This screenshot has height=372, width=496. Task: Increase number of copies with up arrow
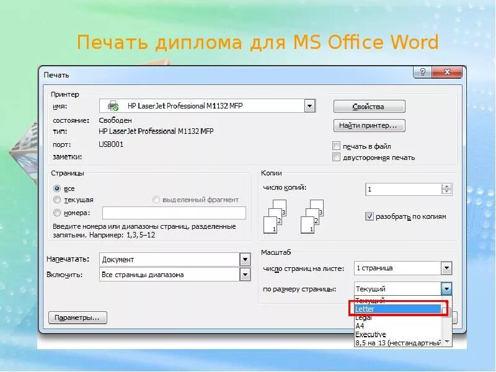446,187
